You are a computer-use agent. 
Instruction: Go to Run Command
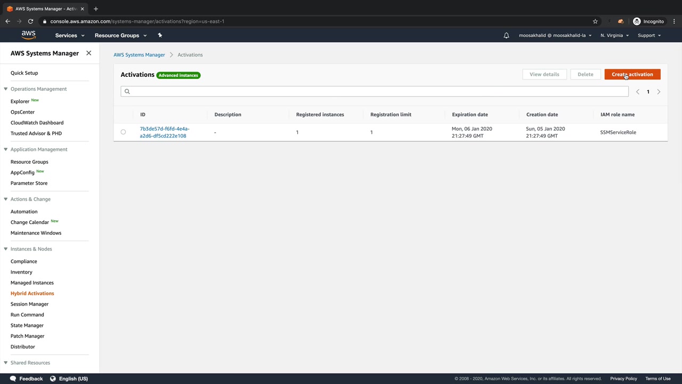[x=27, y=315]
